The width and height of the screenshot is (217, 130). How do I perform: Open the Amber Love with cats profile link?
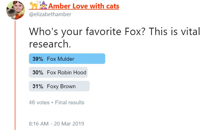click(84, 6)
